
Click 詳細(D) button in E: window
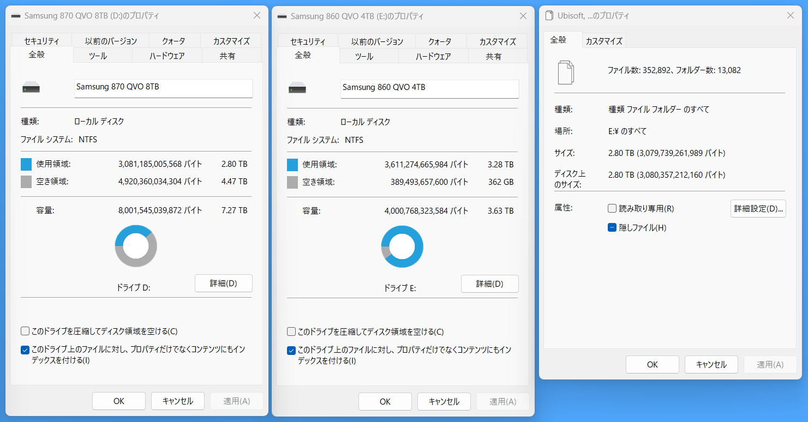point(490,284)
